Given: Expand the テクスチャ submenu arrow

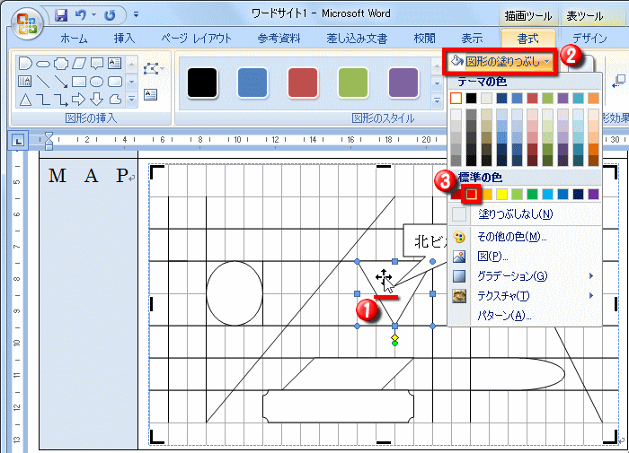Looking at the screenshot, I should tap(591, 296).
